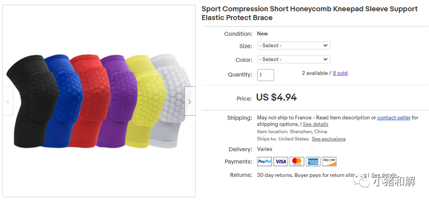Open shipping See details link

click(x=315, y=124)
